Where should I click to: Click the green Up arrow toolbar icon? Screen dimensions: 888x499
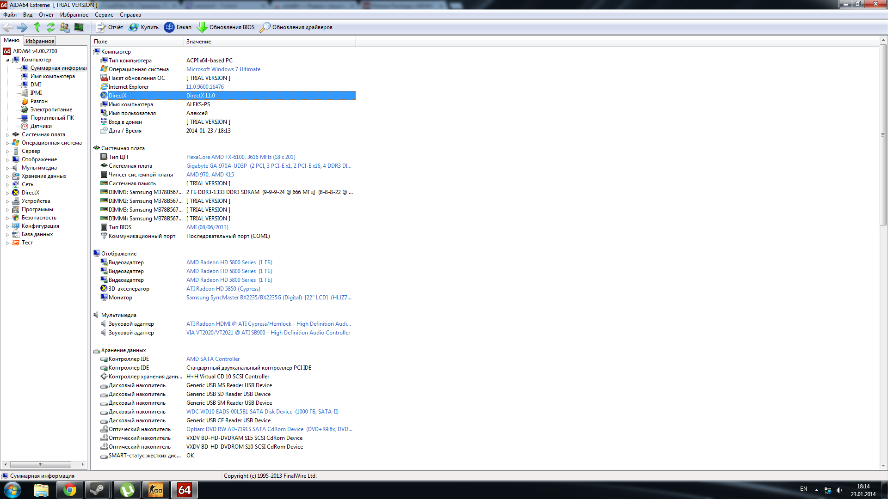pos(37,27)
